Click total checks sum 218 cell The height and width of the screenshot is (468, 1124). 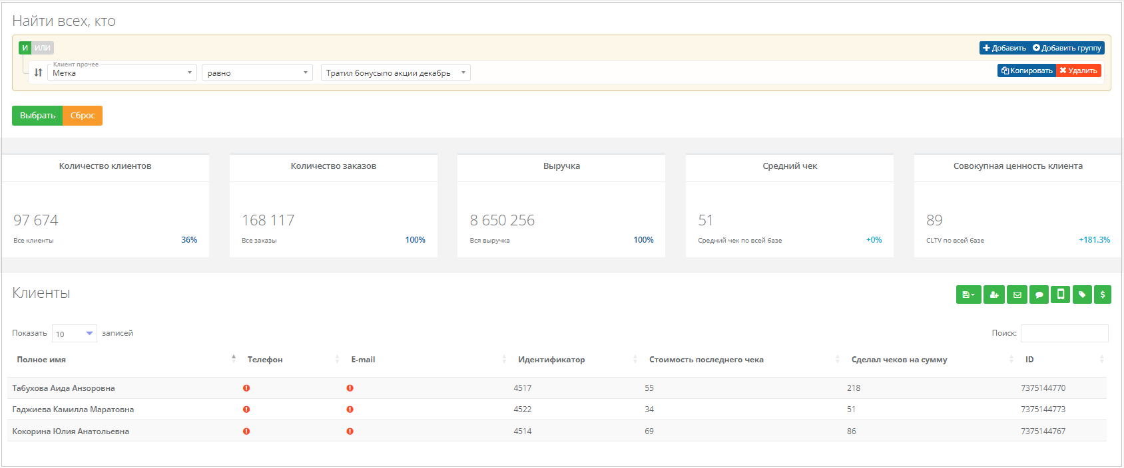(x=854, y=388)
